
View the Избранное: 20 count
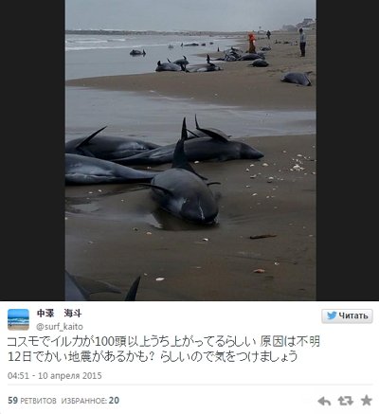[90, 401]
